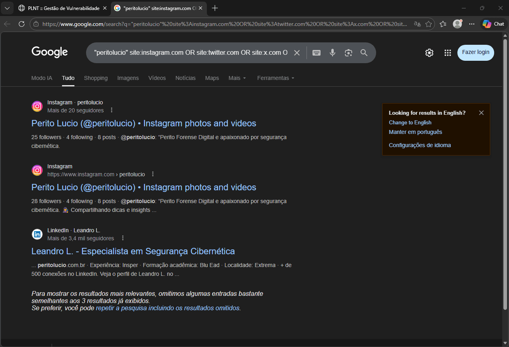Open Google Lens camera search
This screenshot has width=509, height=347.
pyautogui.click(x=348, y=52)
